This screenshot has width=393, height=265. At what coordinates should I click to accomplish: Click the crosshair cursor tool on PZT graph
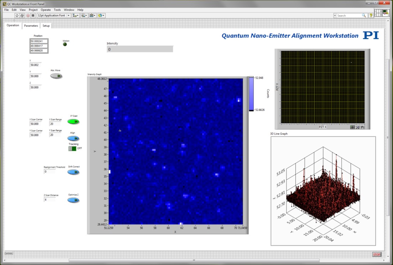[x=352, y=127]
